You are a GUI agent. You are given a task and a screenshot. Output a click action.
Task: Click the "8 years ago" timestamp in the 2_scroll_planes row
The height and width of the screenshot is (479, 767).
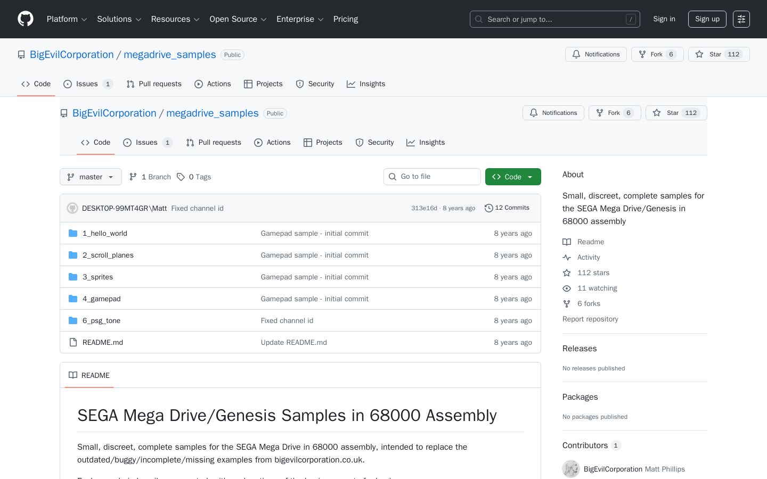point(513,255)
